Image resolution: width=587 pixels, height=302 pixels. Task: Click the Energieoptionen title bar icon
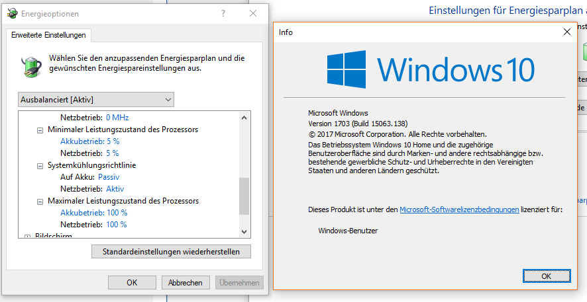point(13,14)
